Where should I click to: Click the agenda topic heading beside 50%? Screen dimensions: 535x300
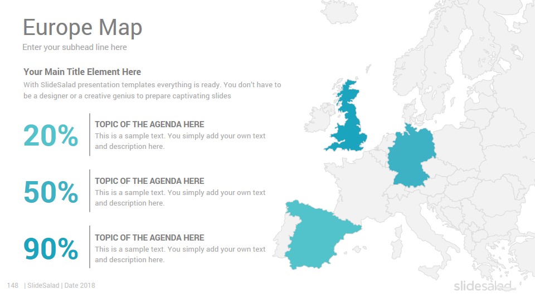pyautogui.click(x=149, y=181)
